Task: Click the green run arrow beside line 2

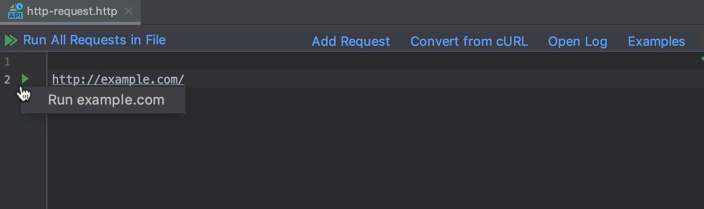Action: click(x=25, y=79)
